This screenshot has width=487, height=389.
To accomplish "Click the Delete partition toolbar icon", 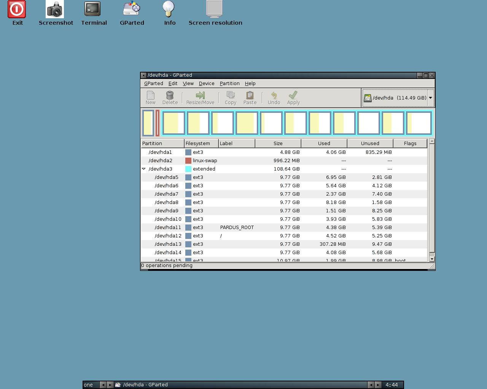I will (x=170, y=98).
